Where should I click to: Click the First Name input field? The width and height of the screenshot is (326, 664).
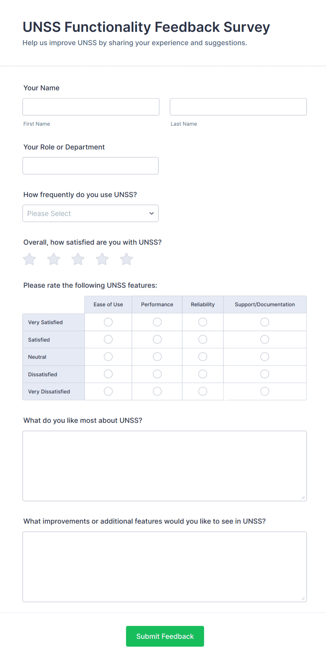[90, 107]
